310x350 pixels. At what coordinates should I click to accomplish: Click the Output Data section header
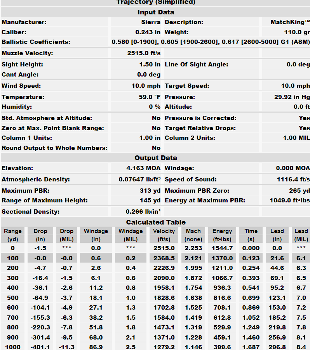pos(156,158)
